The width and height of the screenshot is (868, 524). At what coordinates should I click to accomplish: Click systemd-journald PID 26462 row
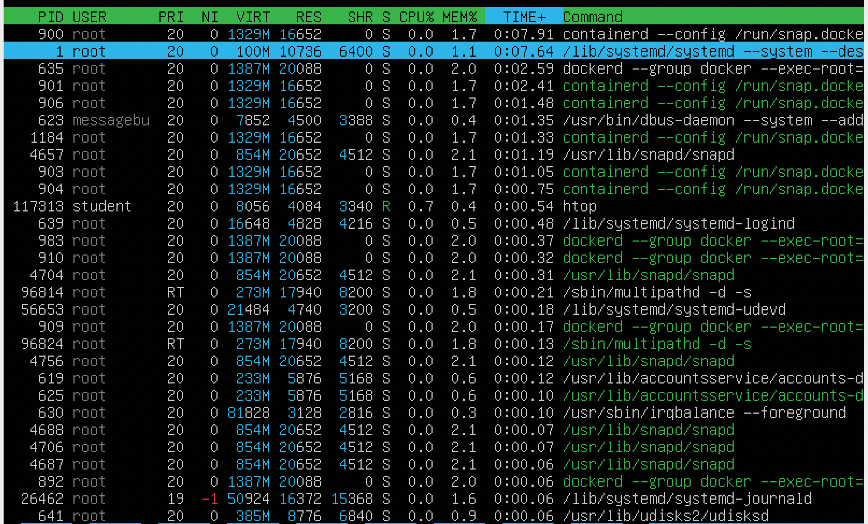(x=434, y=495)
